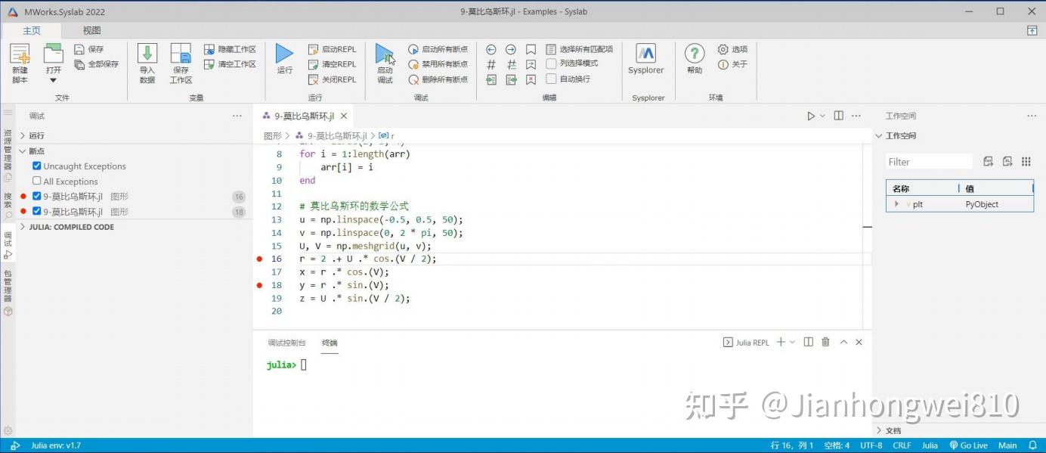Open debug panel more actions menu
This screenshot has height=453, width=1046.
click(237, 116)
